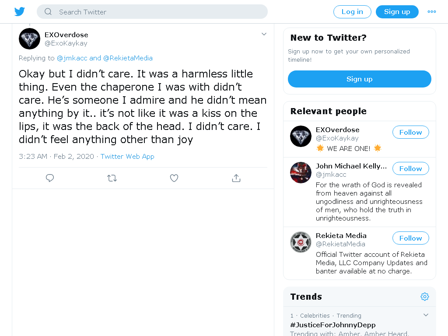The image size is (448, 336).
Task: Open the @jmkacc mention link
Action: click(x=72, y=58)
